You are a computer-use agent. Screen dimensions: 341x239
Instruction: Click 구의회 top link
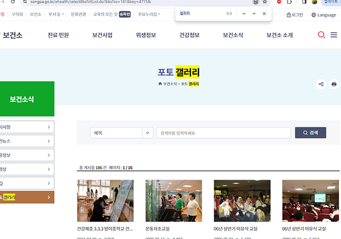click(x=17, y=15)
